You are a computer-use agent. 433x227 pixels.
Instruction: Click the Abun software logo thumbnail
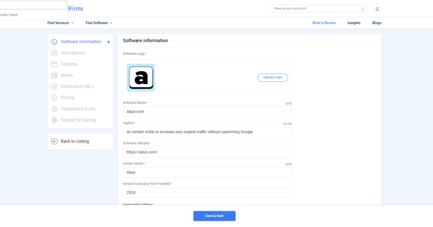[x=141, y=78]
